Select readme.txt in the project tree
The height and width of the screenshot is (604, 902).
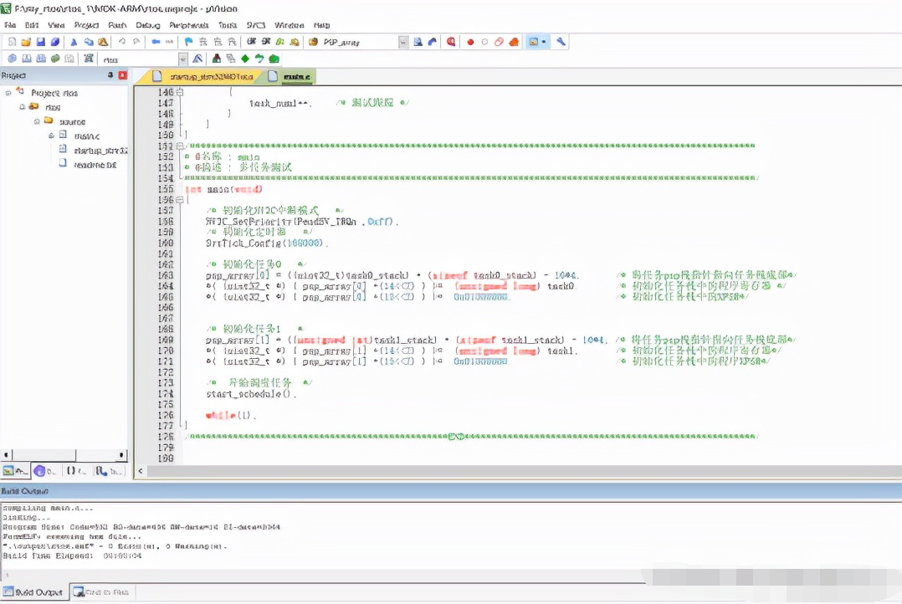click(95, 165)
